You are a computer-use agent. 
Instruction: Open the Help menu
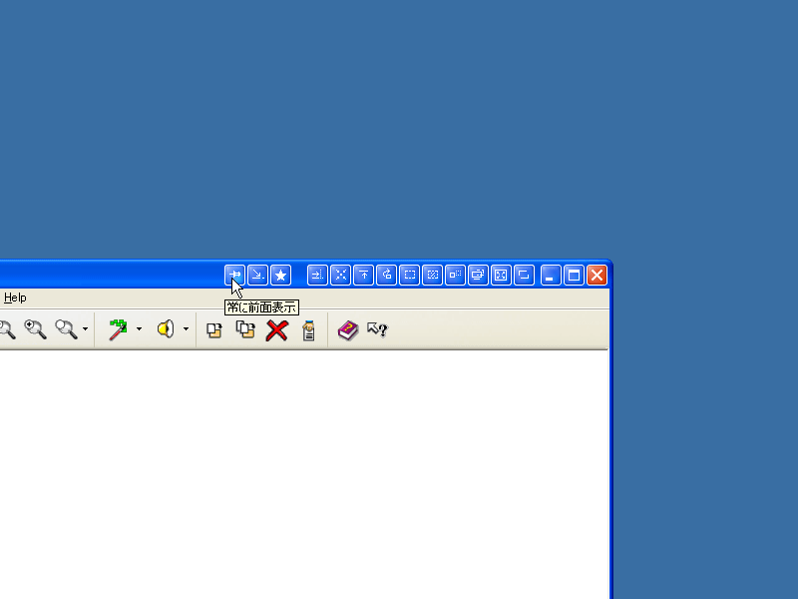tap(15, 298)
